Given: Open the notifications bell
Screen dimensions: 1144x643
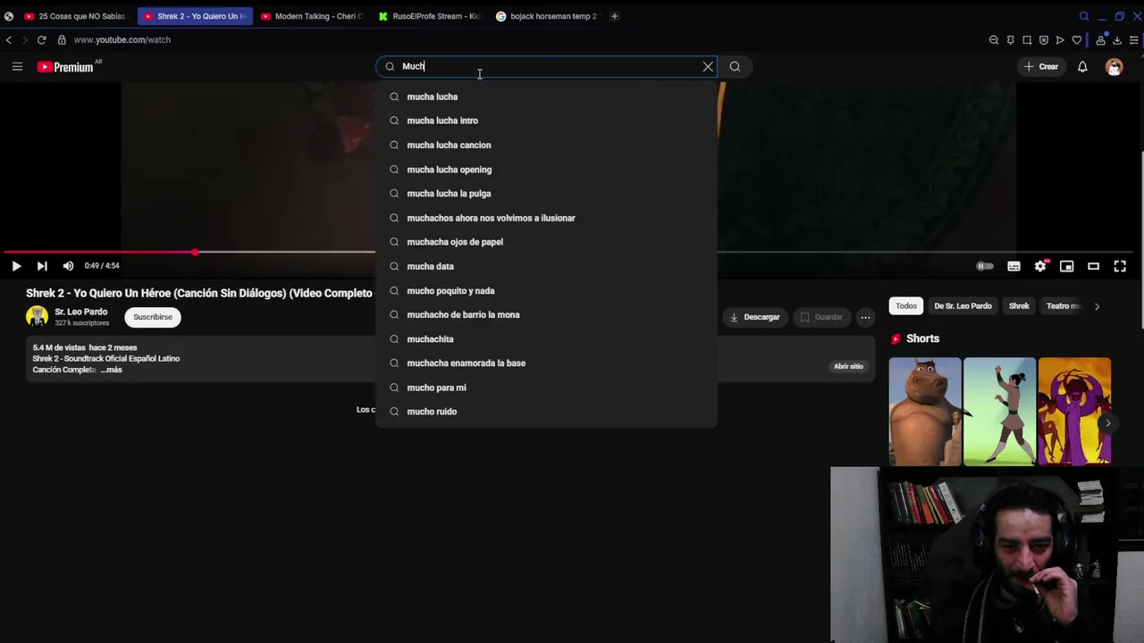Looking at the screenshot, I should coord(1082,66).
